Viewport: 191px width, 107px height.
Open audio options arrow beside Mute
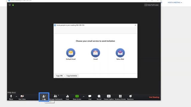(x=16, y=97)
